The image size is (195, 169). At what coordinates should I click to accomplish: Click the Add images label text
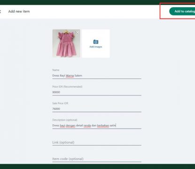[x=96, y=47]
